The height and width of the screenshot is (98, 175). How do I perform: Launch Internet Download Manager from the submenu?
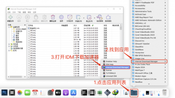point(116,67)
